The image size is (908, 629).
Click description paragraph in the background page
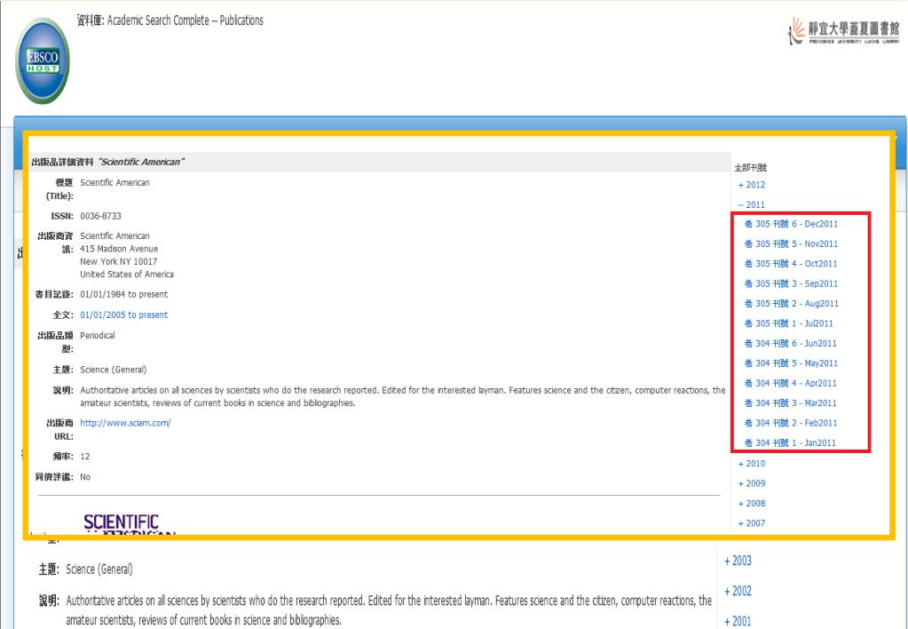point(389,609)
